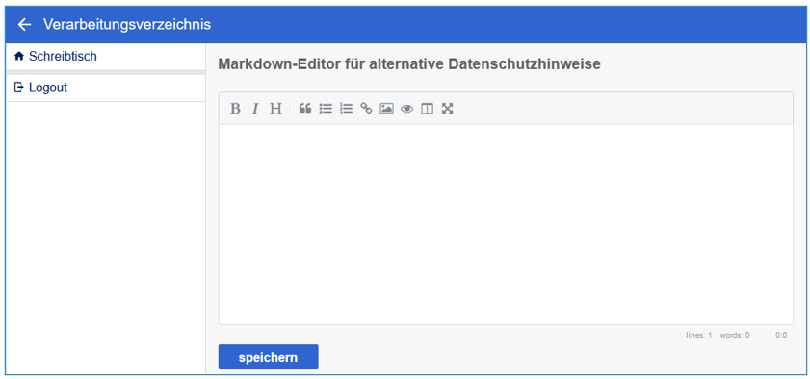
Task: Apply italic formatting icon
Action: tap(254, 109)
